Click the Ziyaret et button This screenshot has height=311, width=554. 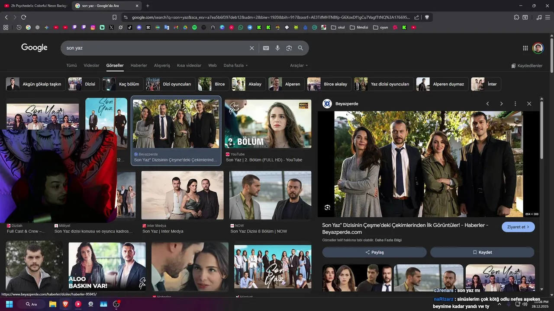[x=518, y=227]
